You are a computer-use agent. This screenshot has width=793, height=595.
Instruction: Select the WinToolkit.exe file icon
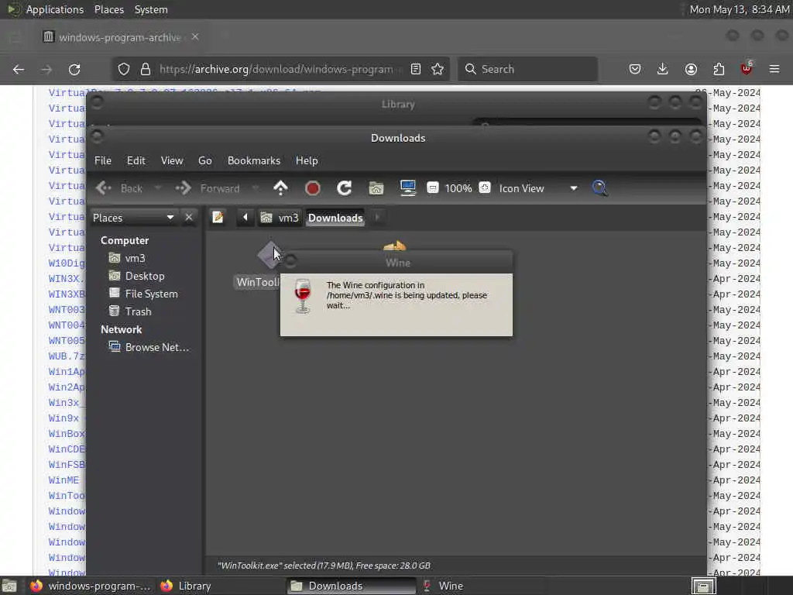click(270, 254)
